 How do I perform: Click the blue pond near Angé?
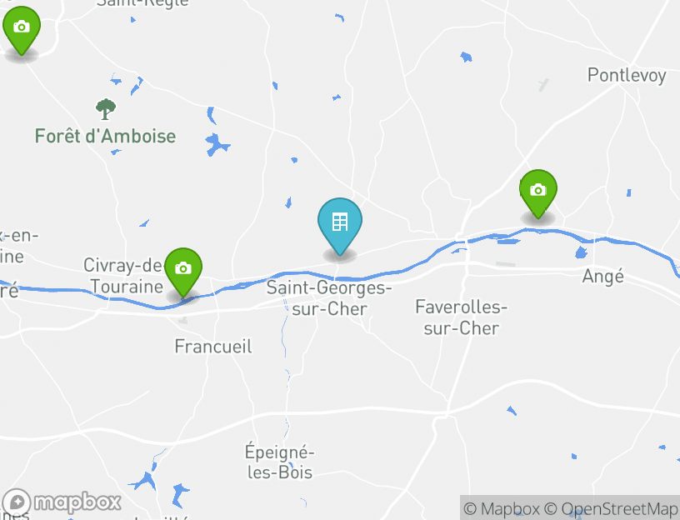coord(581,252)
